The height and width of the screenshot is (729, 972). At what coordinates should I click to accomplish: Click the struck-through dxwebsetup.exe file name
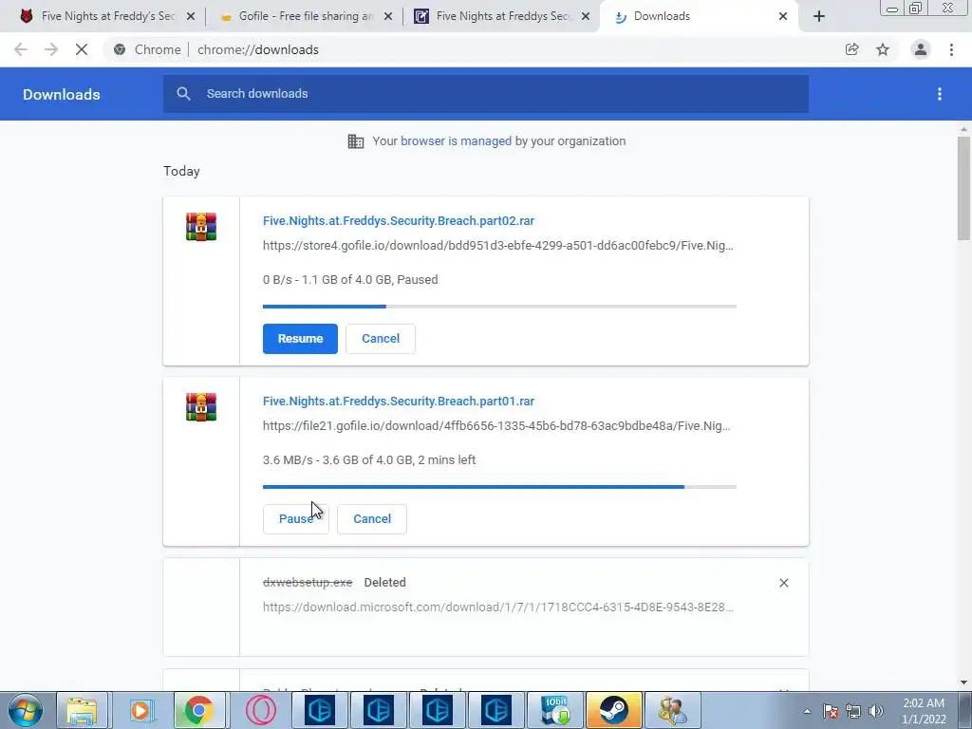(x=308, y=583)
